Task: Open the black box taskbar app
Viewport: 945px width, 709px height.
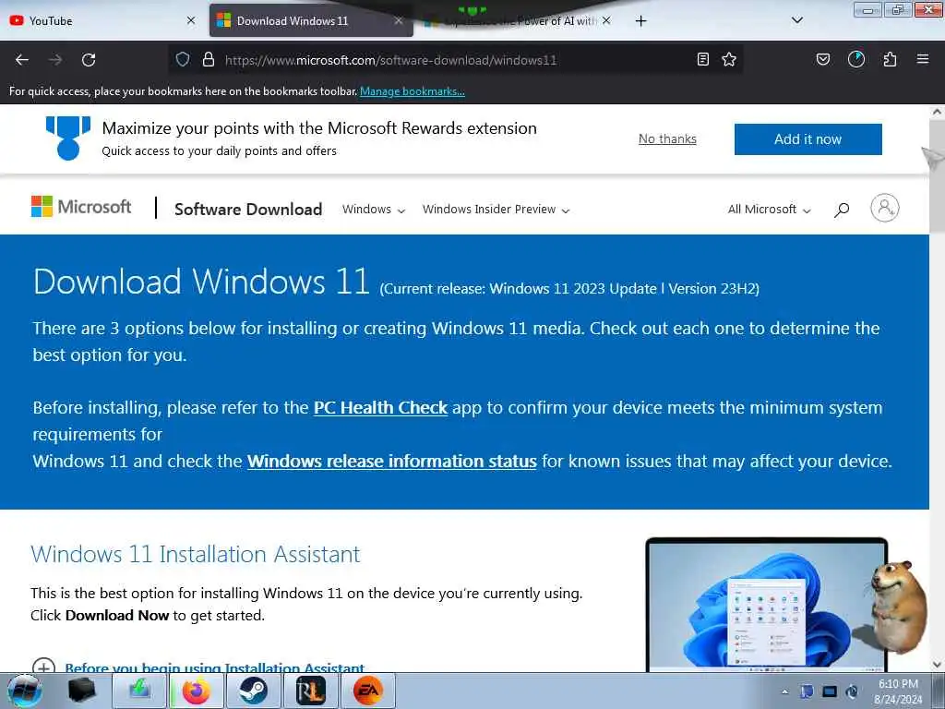Action: 82,691
